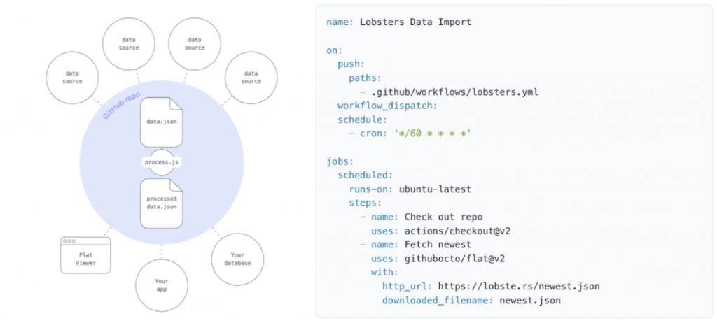Select the Your app circle
The image size is (717, 323).
162,285
